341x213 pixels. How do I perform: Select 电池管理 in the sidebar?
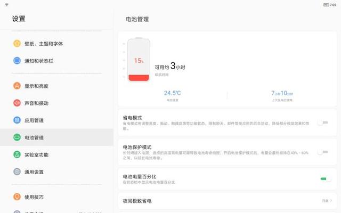click(56, 137)
